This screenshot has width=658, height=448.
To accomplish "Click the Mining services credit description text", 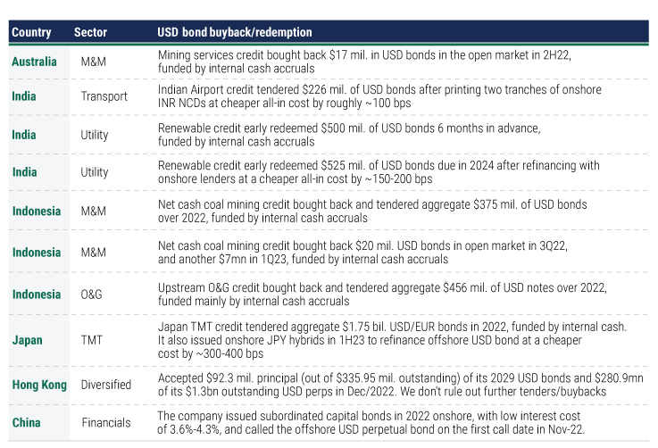I will pyautogui.click(x=363, y=61).
